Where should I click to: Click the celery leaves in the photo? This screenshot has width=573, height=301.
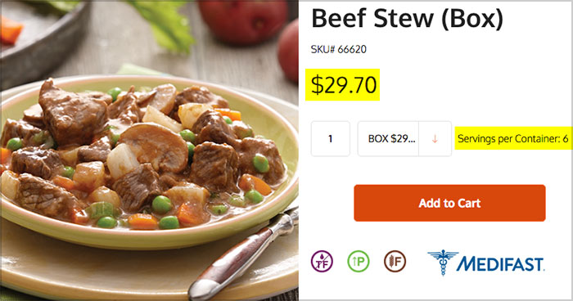tap(163, 24)
